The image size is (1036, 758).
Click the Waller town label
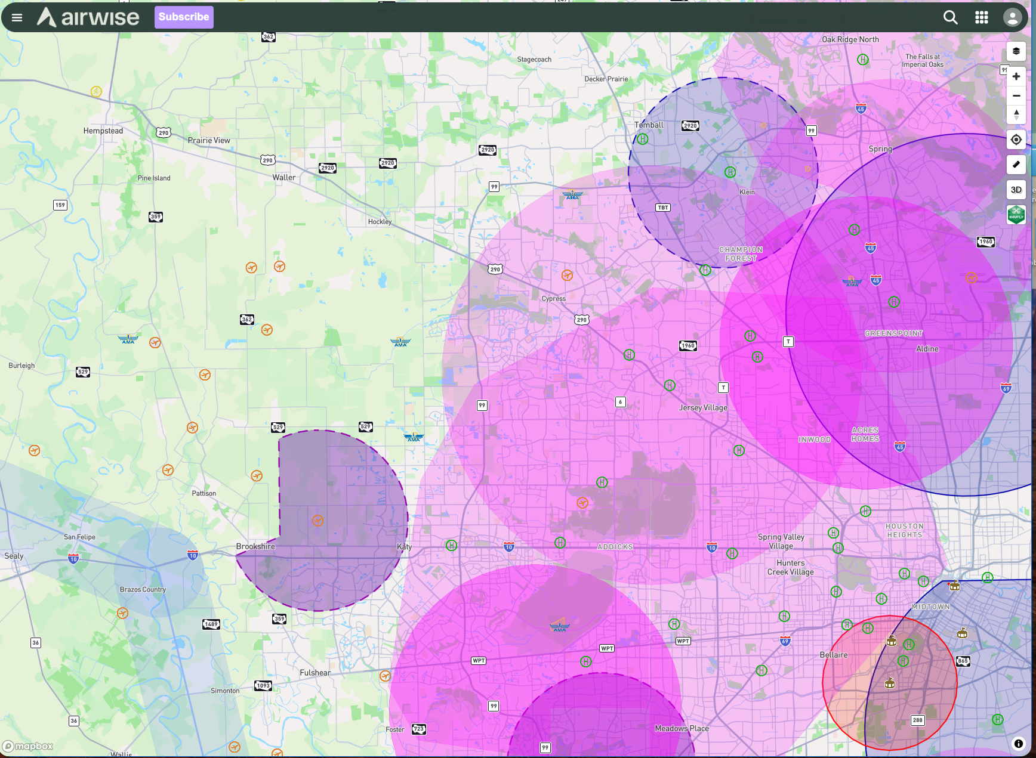click(x=284, y=178)
